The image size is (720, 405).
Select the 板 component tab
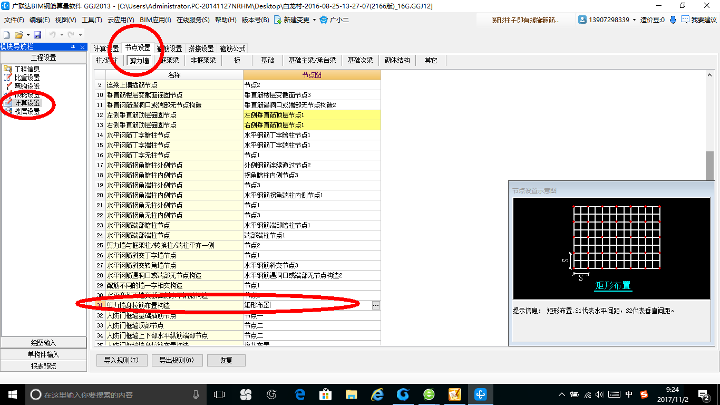pos(237,60)
